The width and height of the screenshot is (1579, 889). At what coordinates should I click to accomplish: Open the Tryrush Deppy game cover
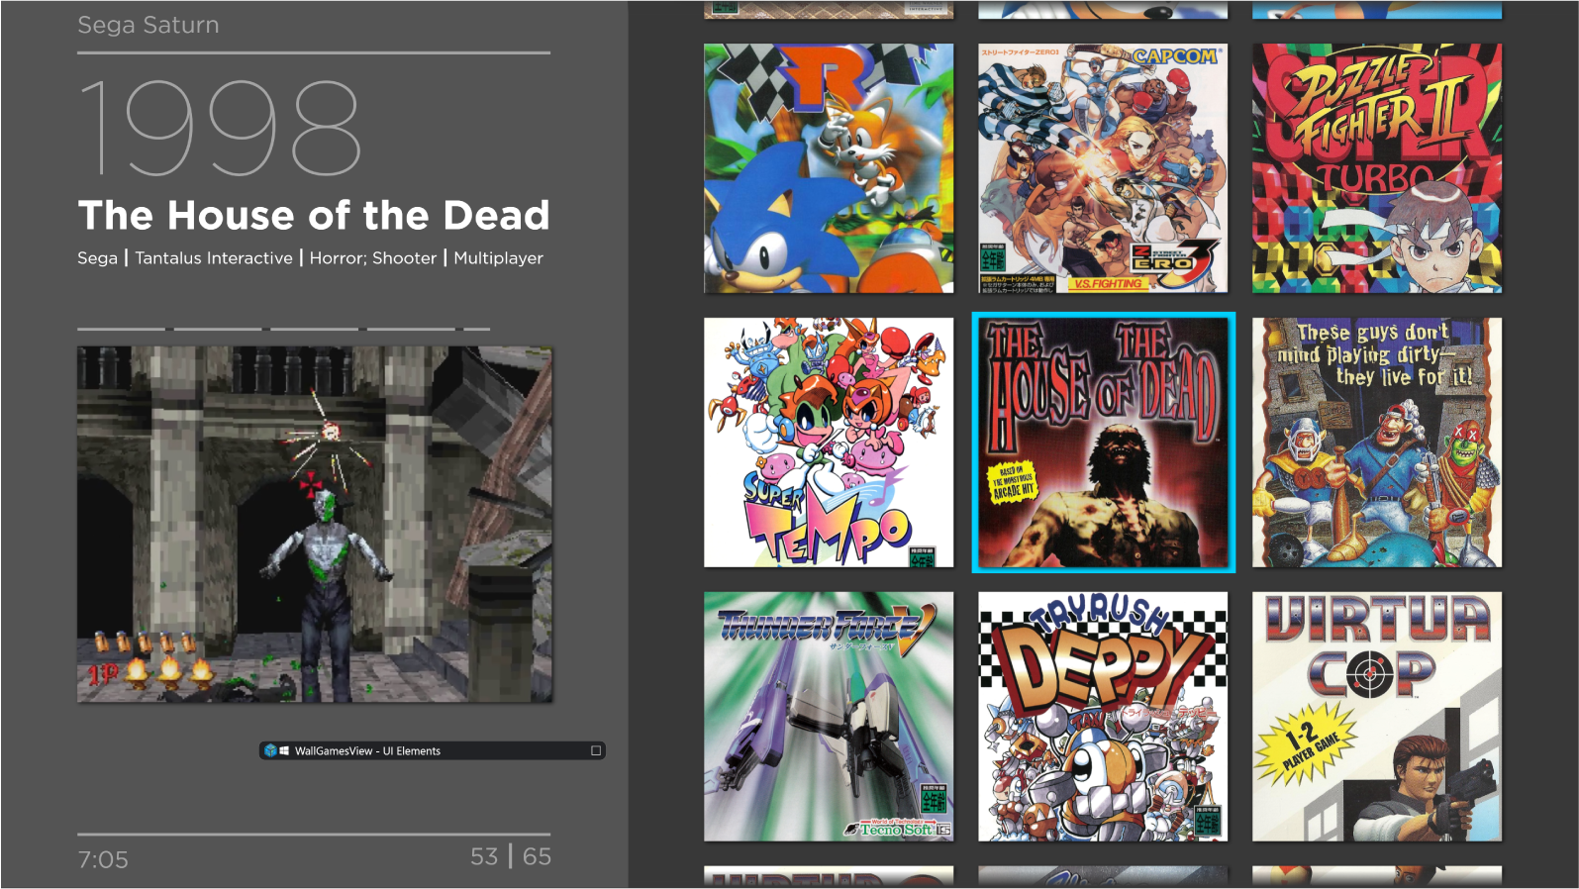[x=1103, y=717]
